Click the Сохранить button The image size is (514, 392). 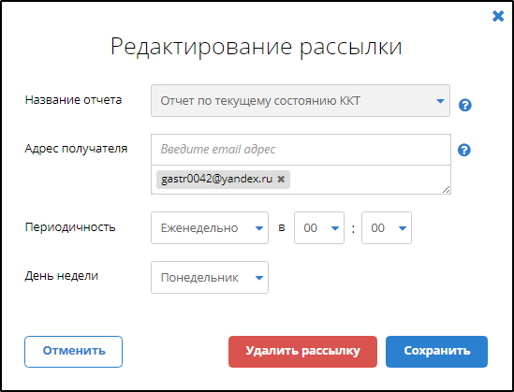pos(436,352)
